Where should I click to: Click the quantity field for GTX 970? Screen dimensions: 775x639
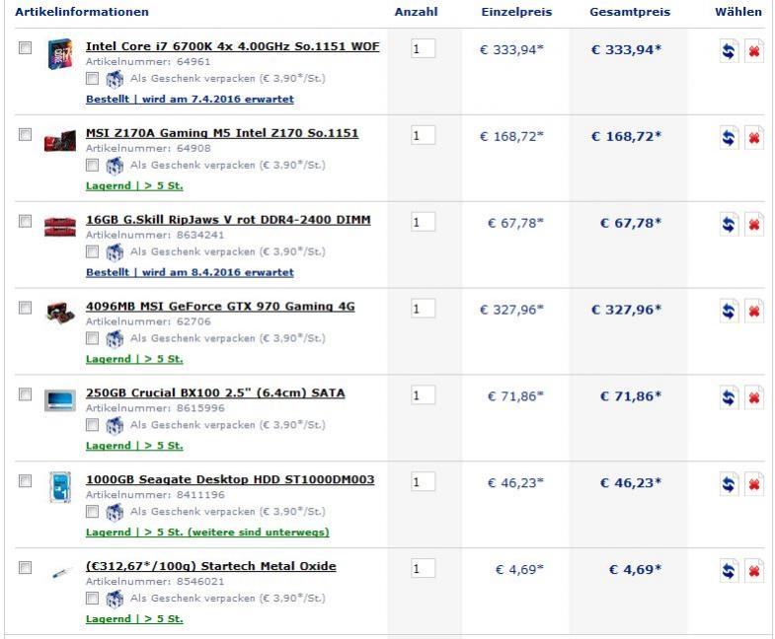(x=423, y=309)
